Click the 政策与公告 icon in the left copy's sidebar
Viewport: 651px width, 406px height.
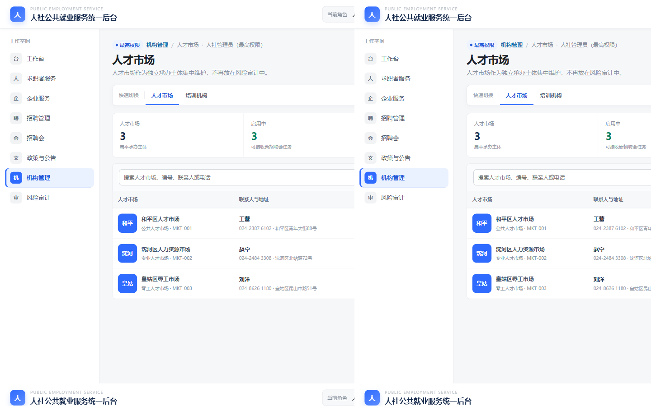[16, 158]
